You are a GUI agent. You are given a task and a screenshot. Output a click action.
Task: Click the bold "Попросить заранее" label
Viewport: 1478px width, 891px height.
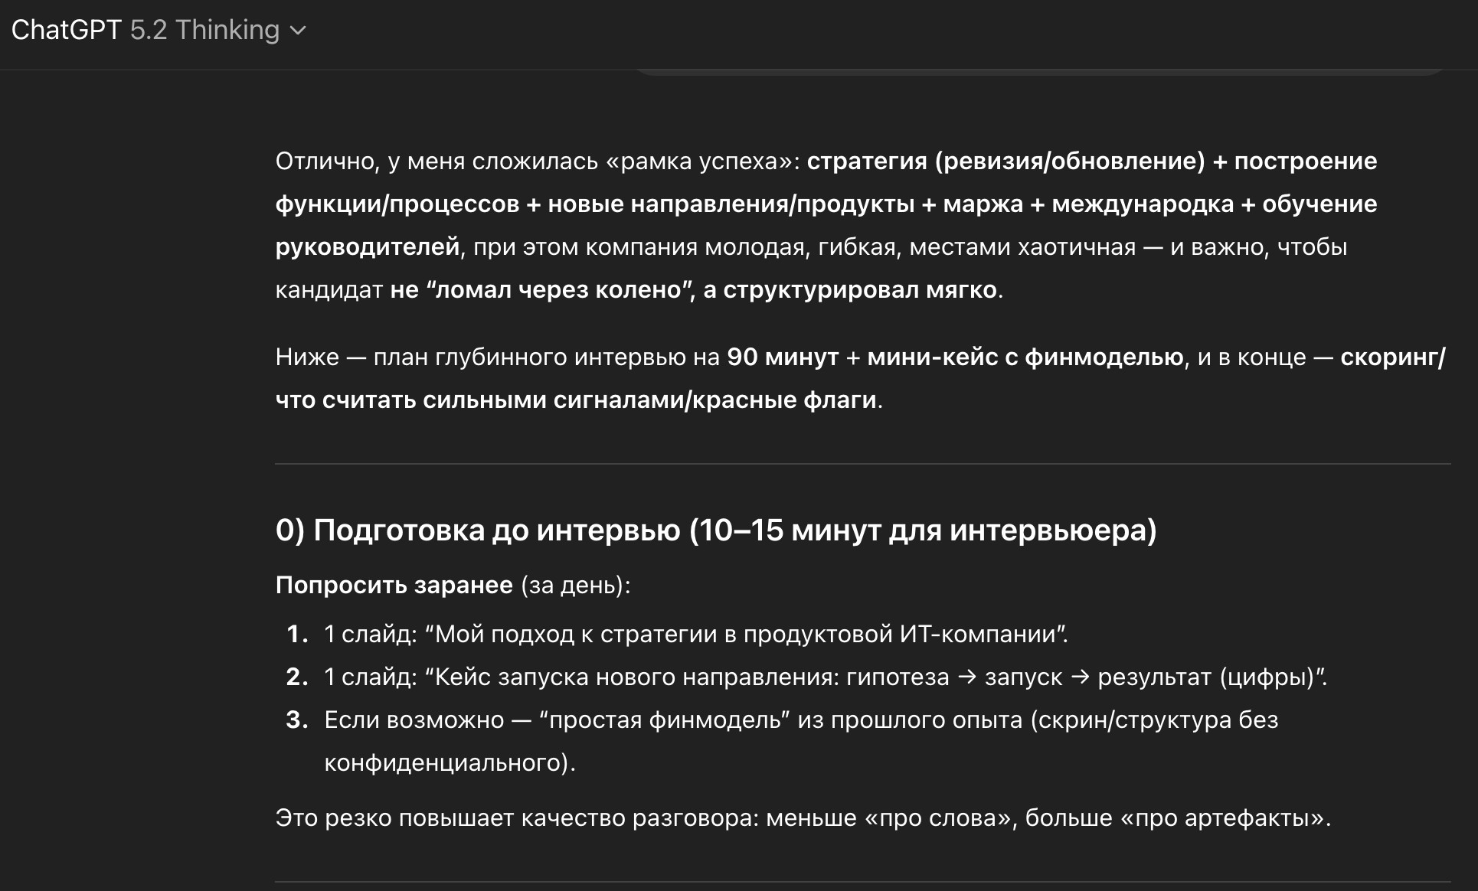pyautogui.click(x=394, y=585)
